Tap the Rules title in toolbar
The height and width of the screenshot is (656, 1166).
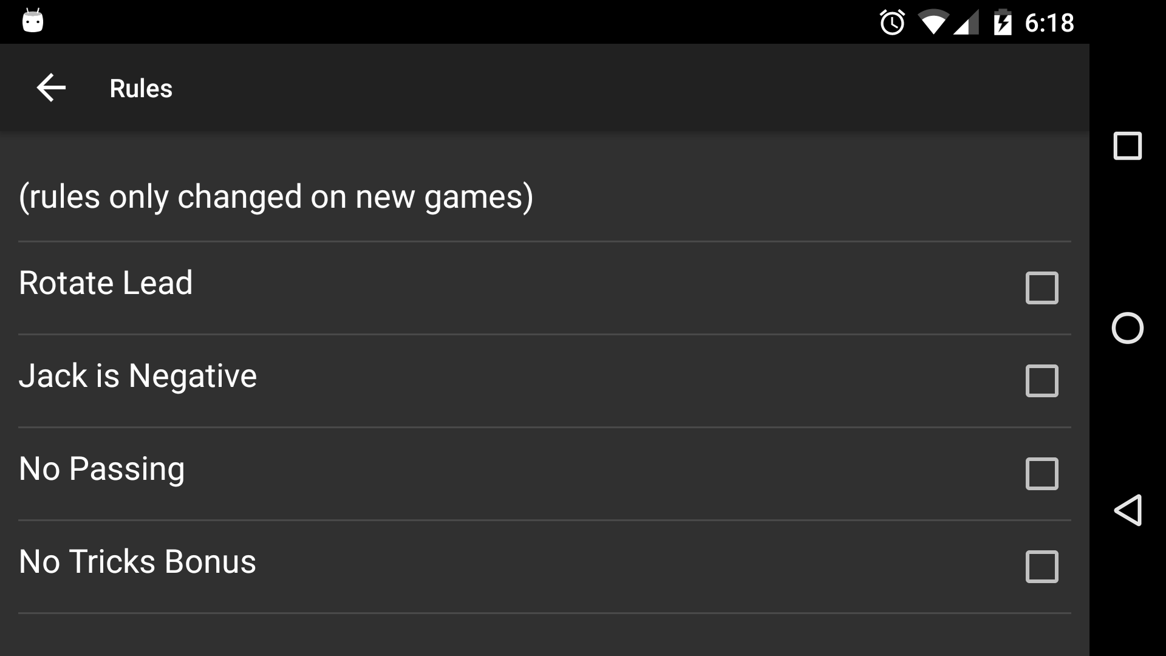pyautogui.click(x=141, y=89)
